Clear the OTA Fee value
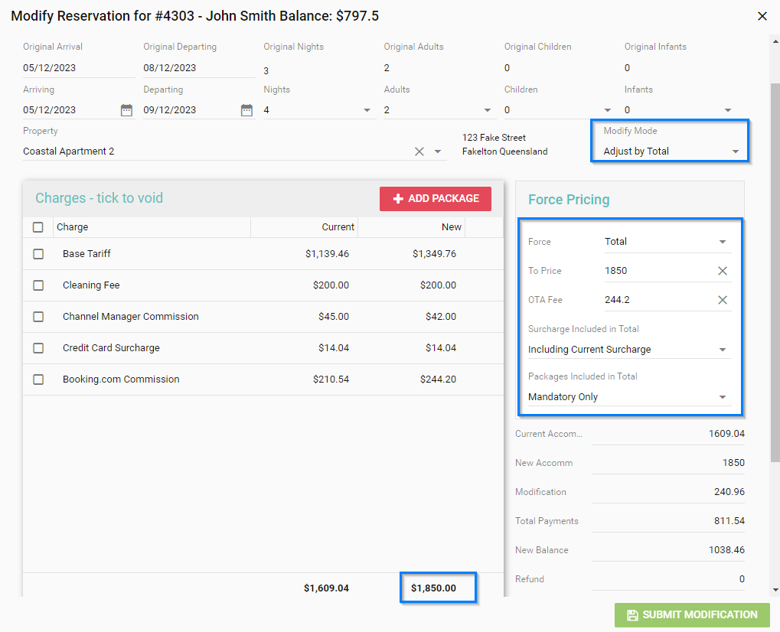The image size is (780, 632). click(x=722, y=300)
